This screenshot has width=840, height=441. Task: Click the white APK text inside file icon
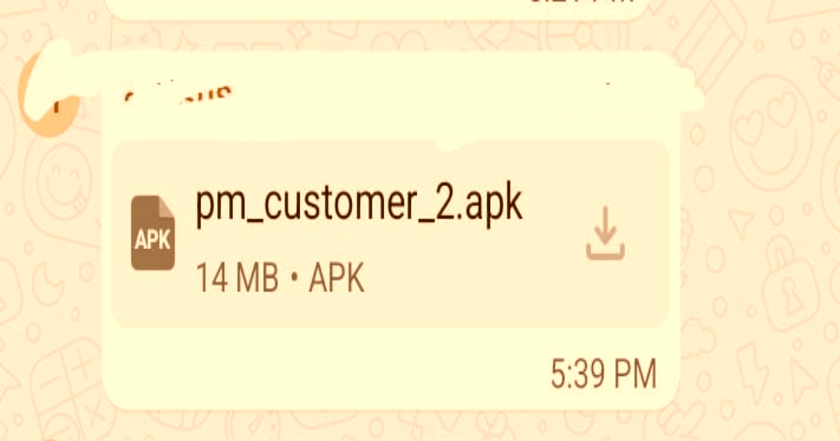click(153, 241)
